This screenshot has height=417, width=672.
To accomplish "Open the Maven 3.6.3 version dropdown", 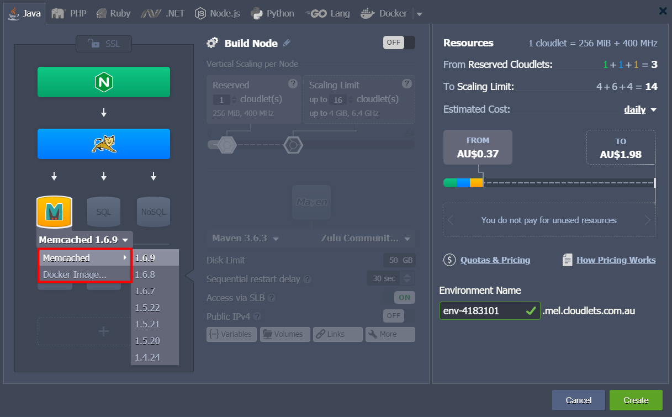I will coord(245,239).
